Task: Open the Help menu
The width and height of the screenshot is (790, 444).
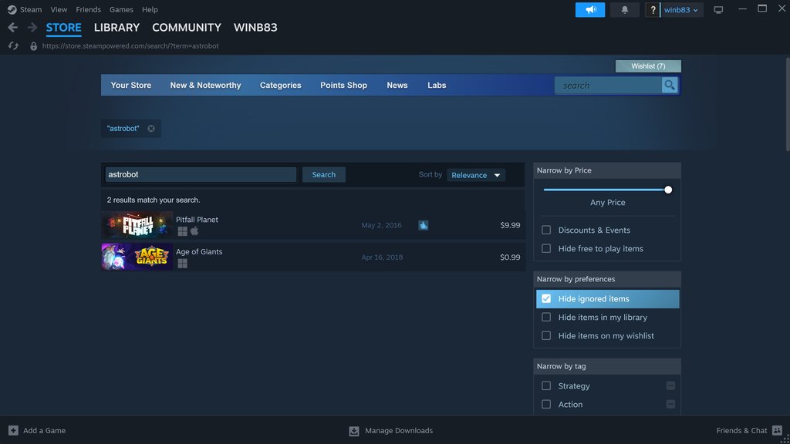Action: point(150,9)
